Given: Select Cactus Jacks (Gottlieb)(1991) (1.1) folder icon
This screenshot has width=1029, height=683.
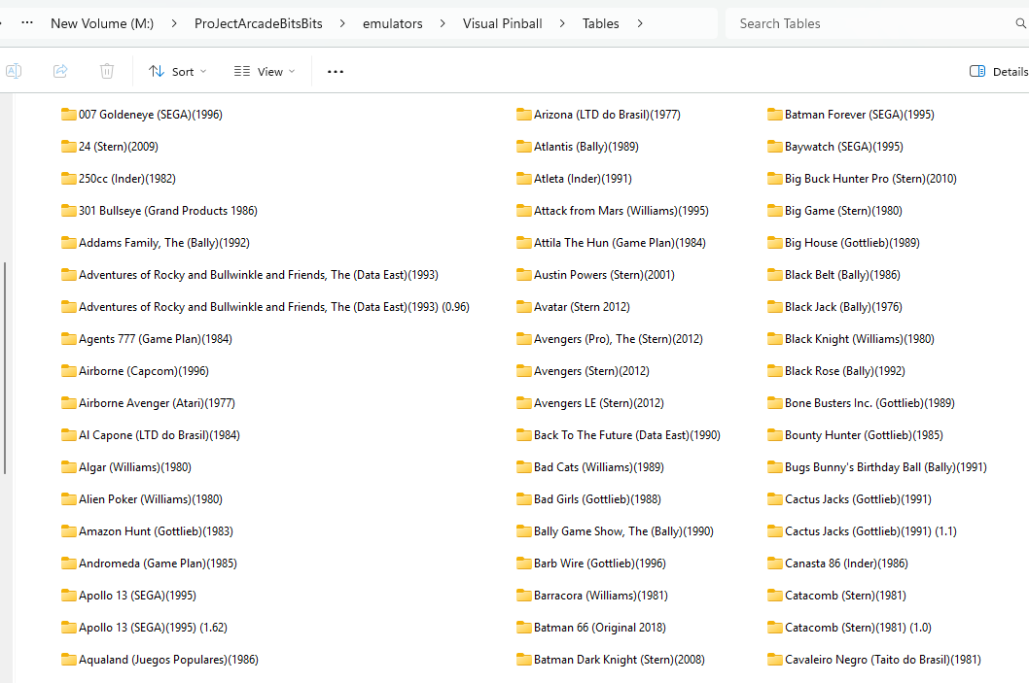Looking at the screenshot, I should pyautogui.click(x=774, y=531).
